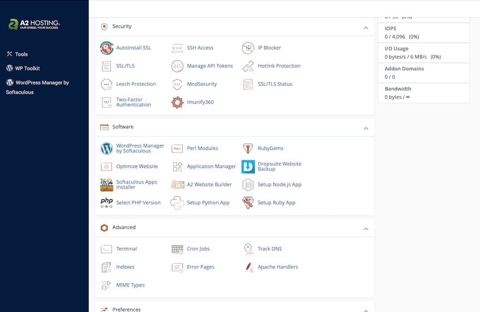Open the Perl Modules icon

coord(177,148)
